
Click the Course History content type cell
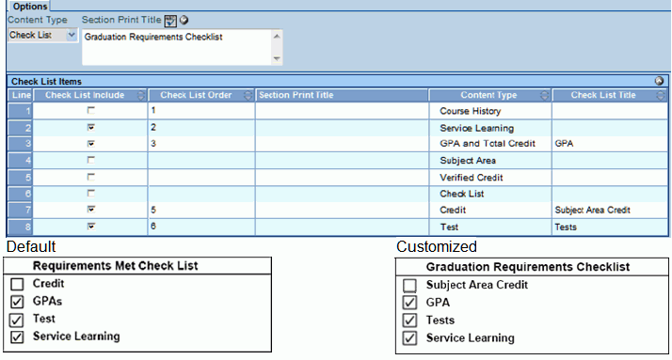coord(489,111)
